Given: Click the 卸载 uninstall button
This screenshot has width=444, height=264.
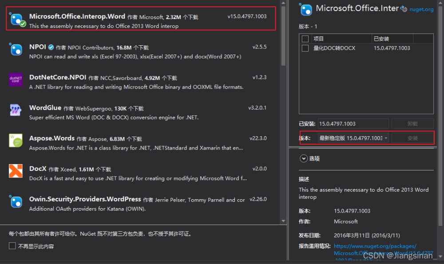Looking at the screenshot, I should point(412,124).
